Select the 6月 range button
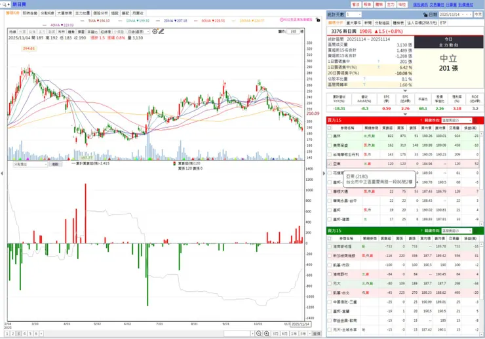 (x=284, y=334)
